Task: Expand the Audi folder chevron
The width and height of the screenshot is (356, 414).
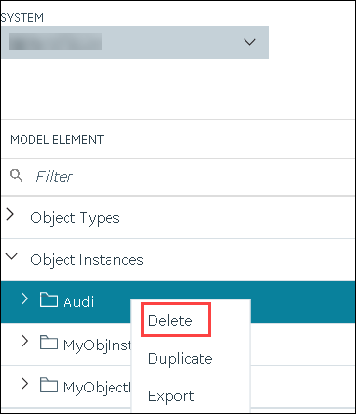Action: (x=24, y=299)
